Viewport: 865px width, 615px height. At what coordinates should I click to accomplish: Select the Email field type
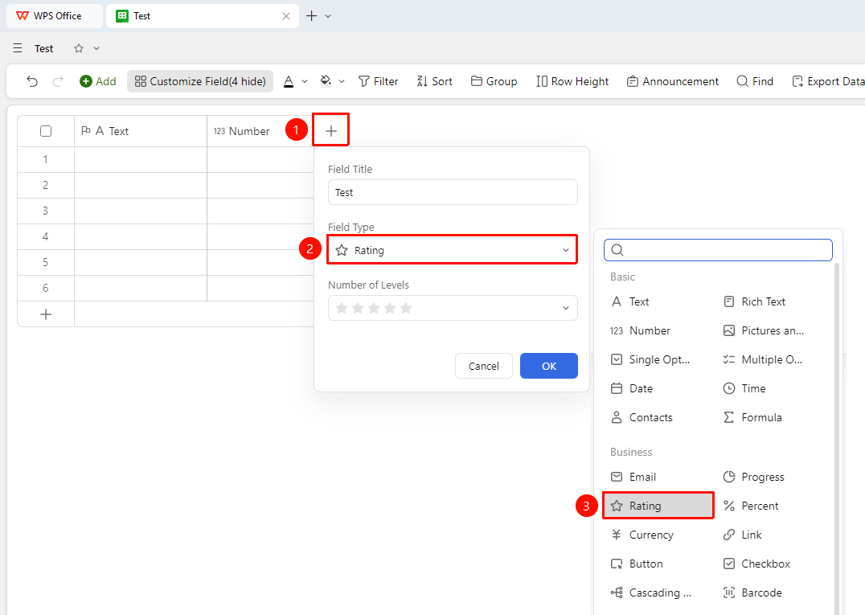(633, 477)
